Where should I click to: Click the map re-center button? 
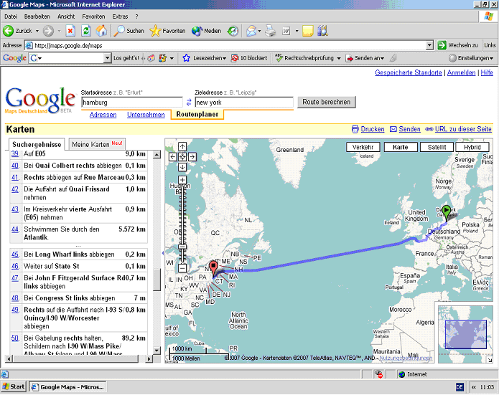coord(182,157)
